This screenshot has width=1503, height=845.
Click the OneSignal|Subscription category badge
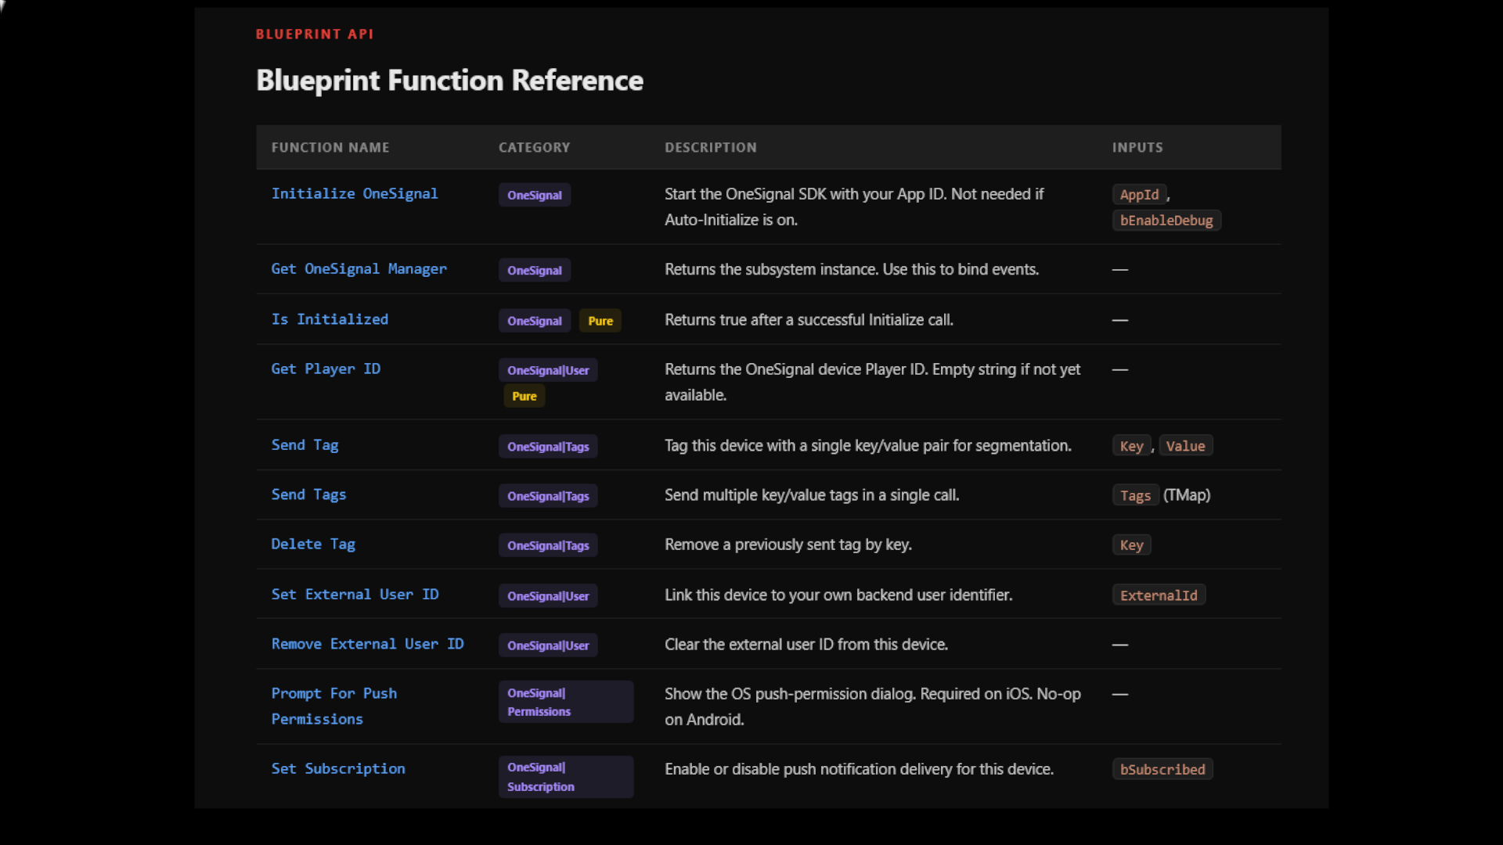(566, 777)
